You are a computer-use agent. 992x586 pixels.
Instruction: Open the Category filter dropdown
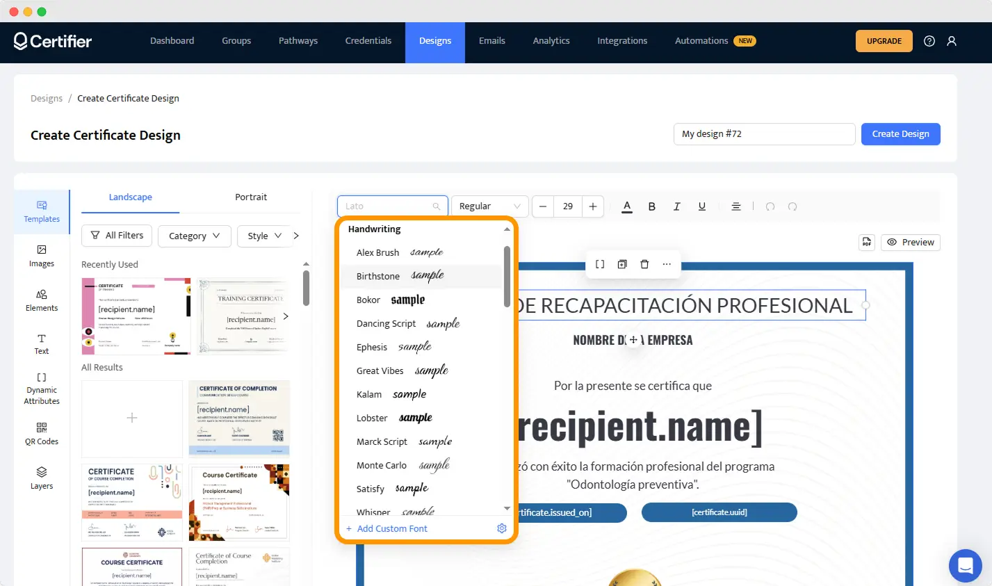(194, 236)
